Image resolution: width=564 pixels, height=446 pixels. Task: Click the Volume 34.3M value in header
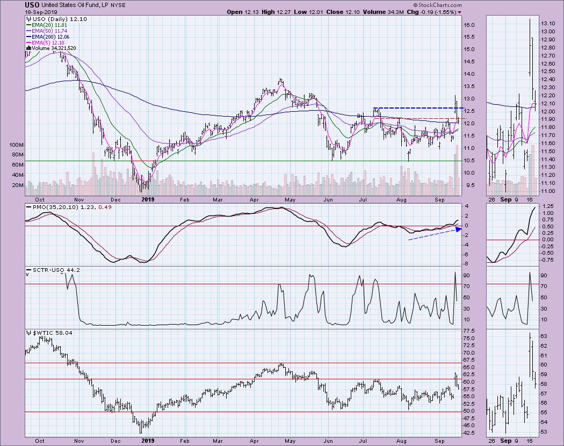point(384,12)
